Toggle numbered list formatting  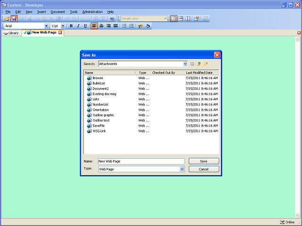point(132,26)
